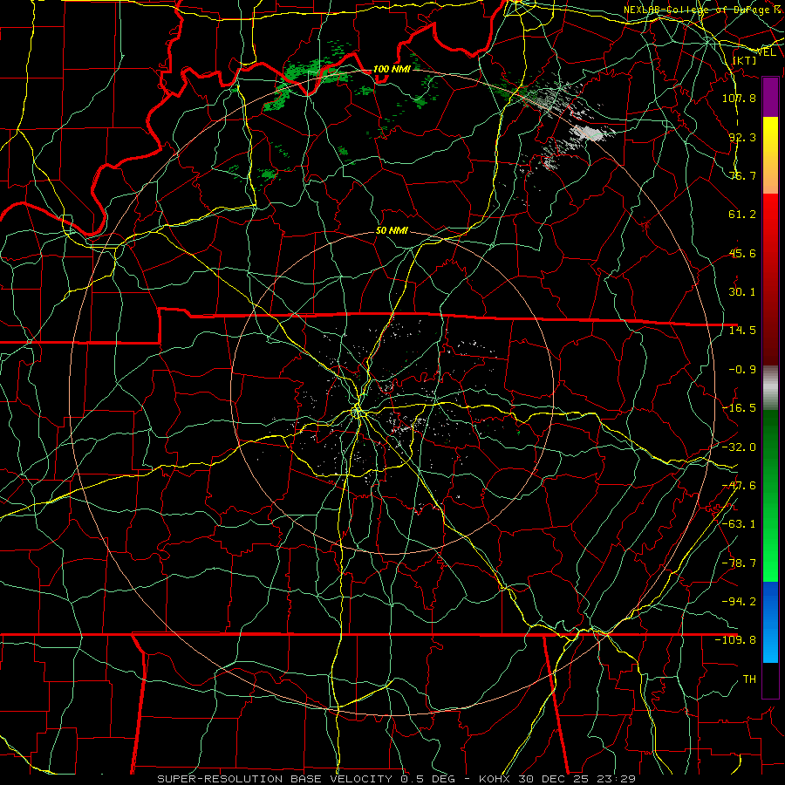This screenshot has height=785, width=785.
Task: Click the large gray echo patch near the 100 NMI ring
Action: click(592, 133)
